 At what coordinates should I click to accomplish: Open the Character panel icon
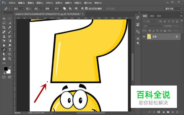138,39
